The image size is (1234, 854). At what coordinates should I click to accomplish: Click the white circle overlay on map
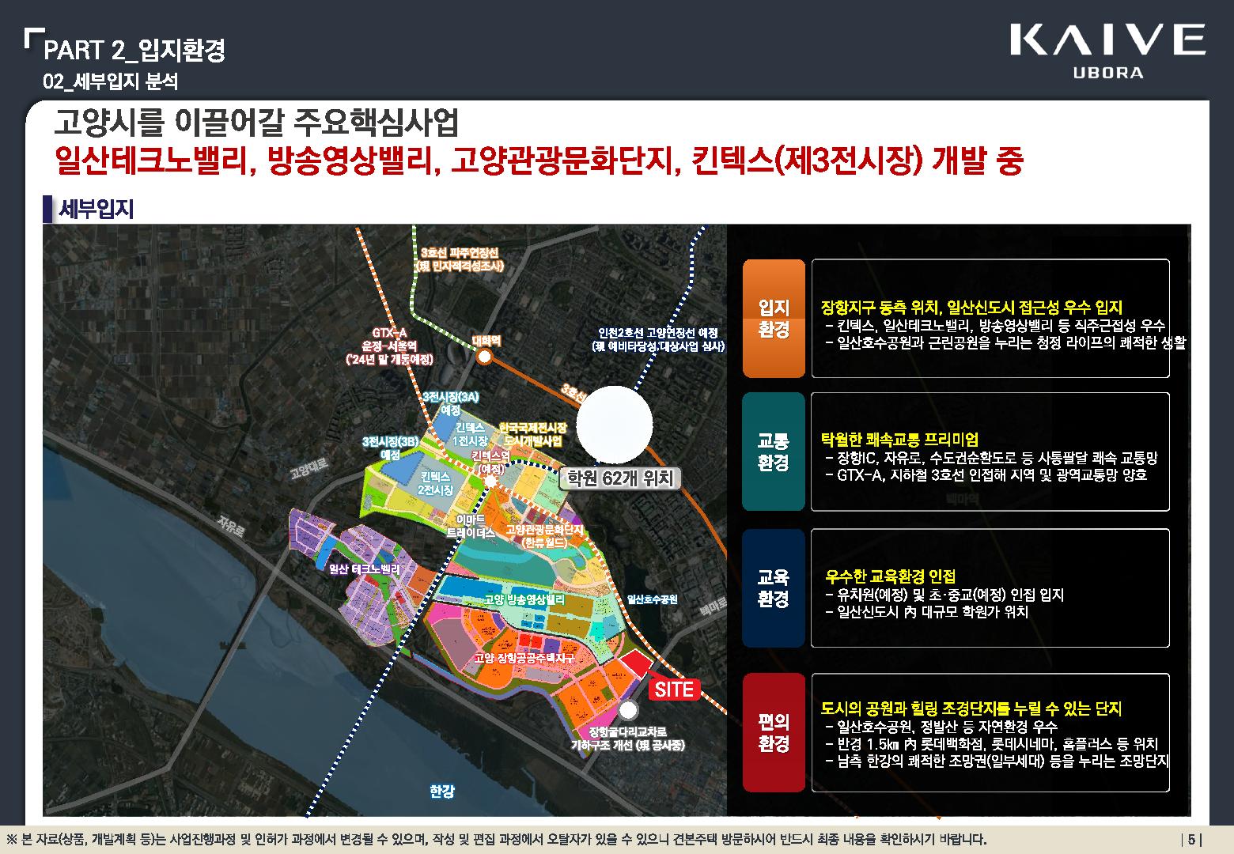pyautogui.click(x=615, y=426)
